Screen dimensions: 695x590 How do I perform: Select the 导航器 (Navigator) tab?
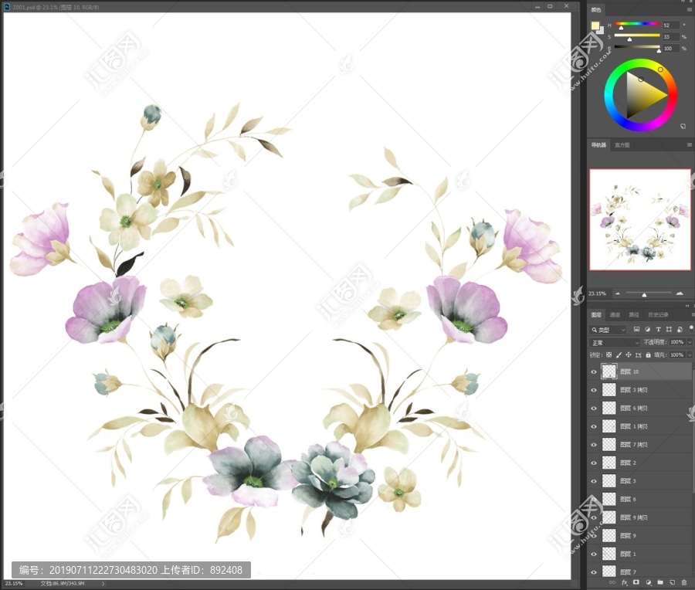pos(598,145)
